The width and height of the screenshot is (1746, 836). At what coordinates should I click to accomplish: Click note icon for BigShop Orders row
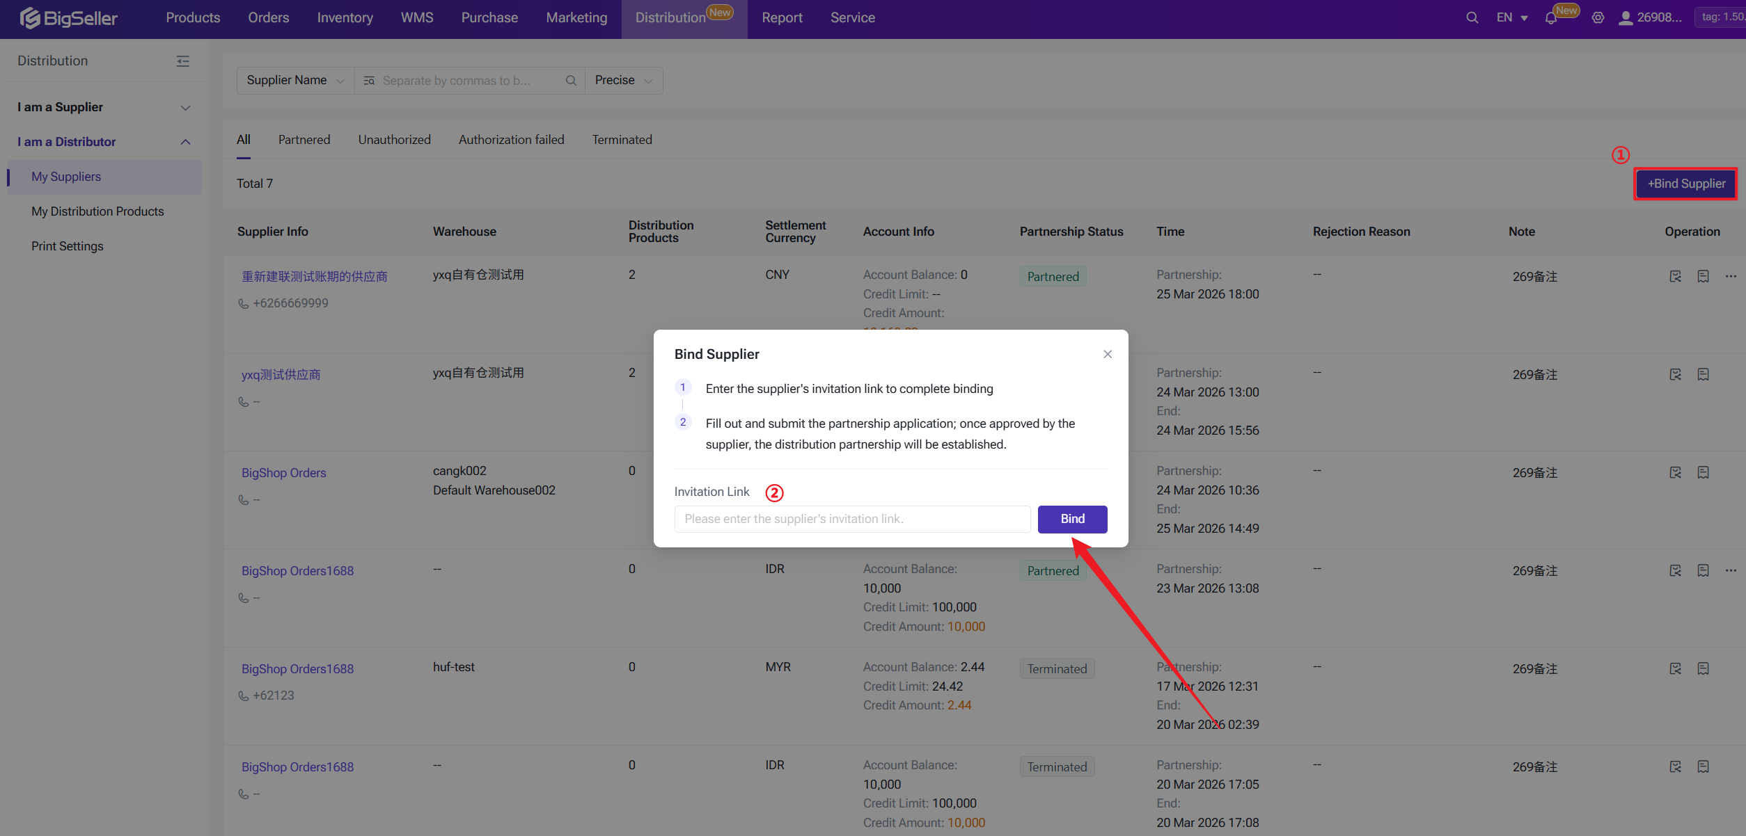1703,472
